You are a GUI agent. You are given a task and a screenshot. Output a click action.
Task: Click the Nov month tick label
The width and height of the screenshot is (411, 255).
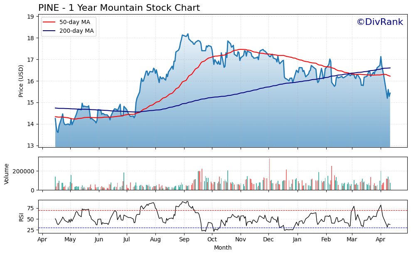[241, 240]
